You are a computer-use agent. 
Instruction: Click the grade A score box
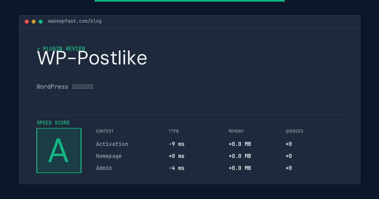click(59, 150)
